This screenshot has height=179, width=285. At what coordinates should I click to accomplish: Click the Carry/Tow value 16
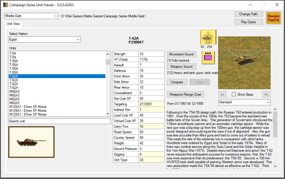[x=151, y=126]
